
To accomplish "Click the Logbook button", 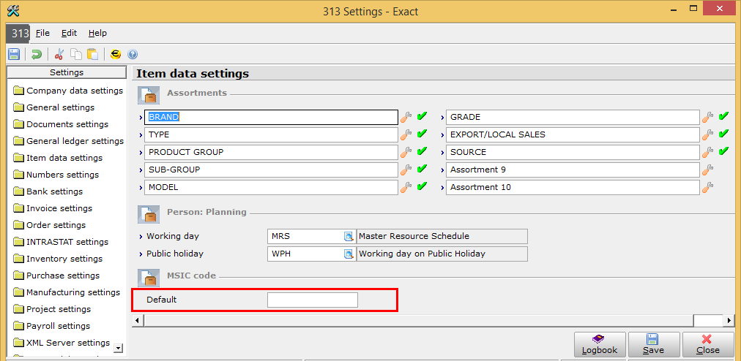I will tap(599, 343).
